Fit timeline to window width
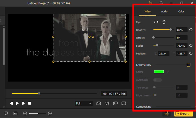 click(x=15, y=113)
